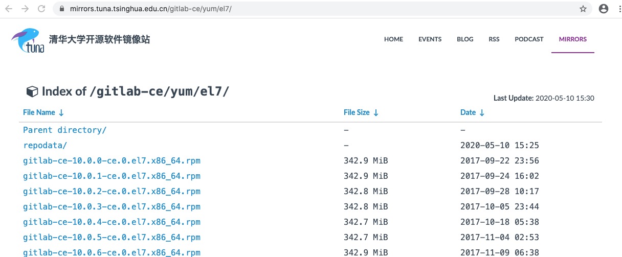Click date 2017-11-09 06:38
The width and height of the screenshot is (622, 257).
(500, 252)
